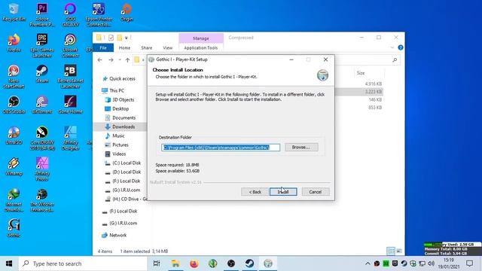Select OBS Studio desktop icon
Viewport: 482px width, 271px height.
(x=14, y=105)
